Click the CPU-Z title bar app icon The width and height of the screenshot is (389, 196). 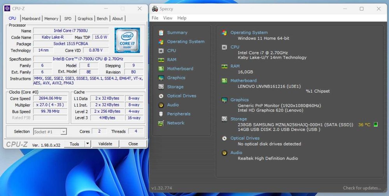point(7,9)
